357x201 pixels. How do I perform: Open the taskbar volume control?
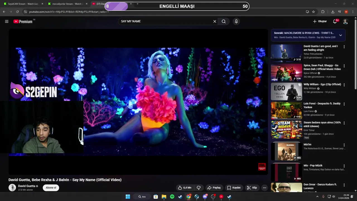(x=334, y=197)
